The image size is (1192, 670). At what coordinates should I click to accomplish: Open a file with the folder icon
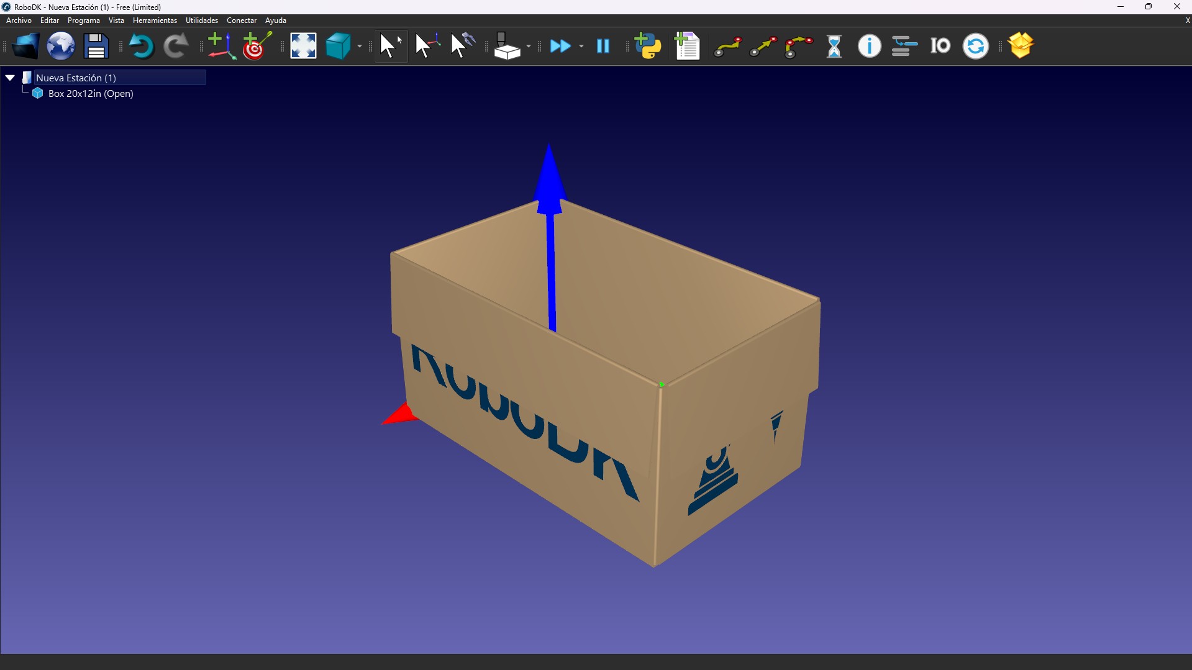25,46
